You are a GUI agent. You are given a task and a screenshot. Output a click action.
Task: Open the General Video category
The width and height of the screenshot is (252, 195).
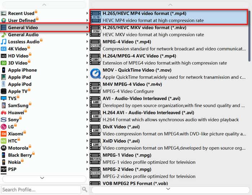(x=45, y=27)
